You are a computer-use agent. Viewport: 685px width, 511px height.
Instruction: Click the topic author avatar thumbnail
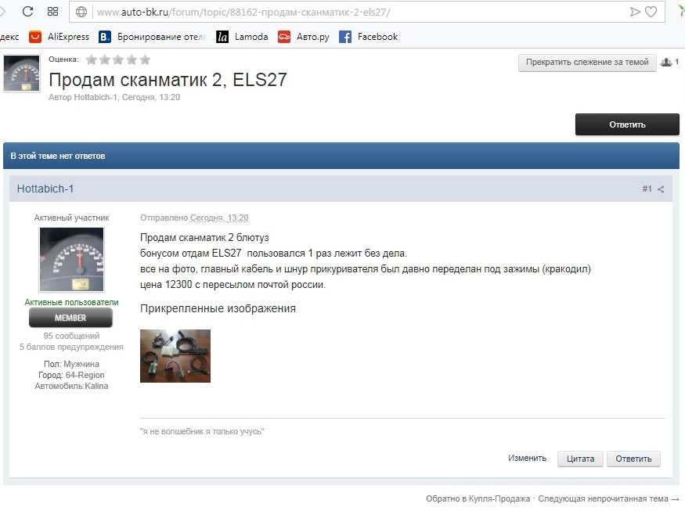pyautogui.click(x=21, y=73)
